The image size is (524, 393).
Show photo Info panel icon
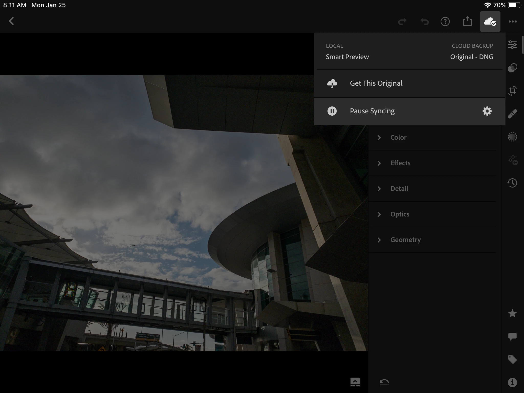tap(512, 383)
